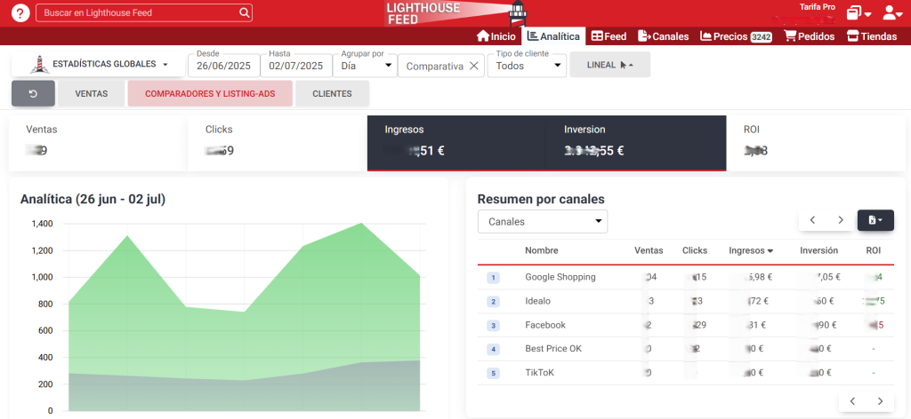Open the Canales select in Resumen
This screenshot has width=911, height=419.
pyautogui.click(x=543, y=221)
